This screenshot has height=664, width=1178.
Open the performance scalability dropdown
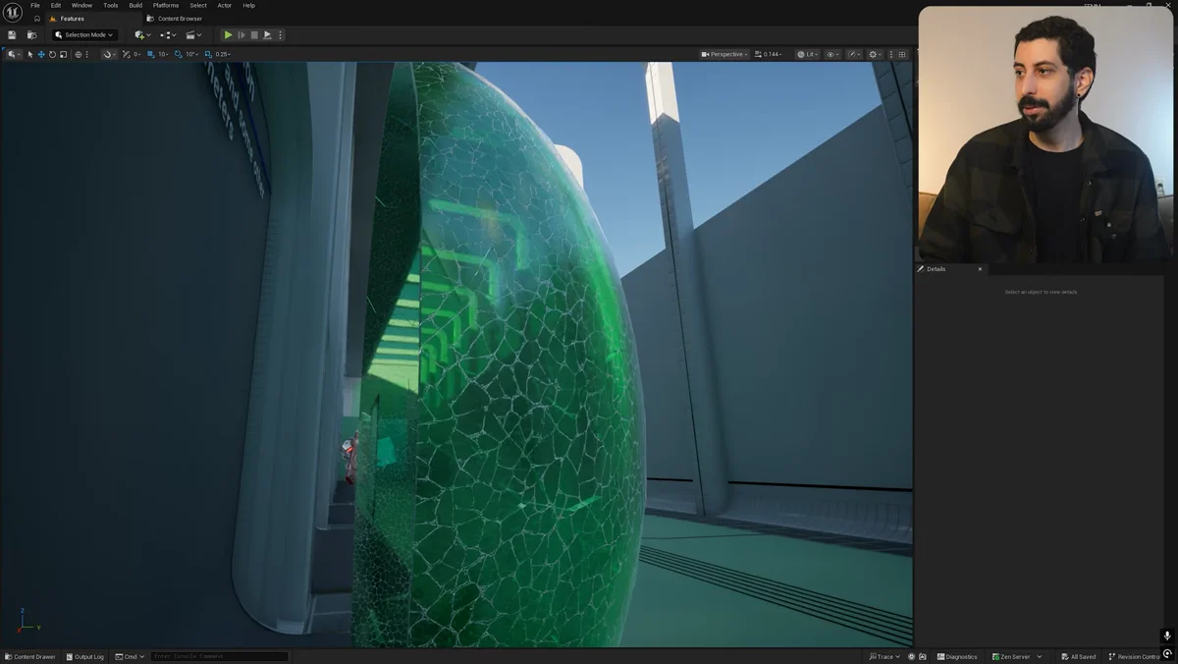pyautogui.click(x=854, y=54)
